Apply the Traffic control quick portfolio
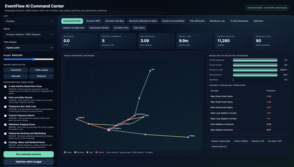The width and height of the screenshot is (294, 167). coord(42,70)
